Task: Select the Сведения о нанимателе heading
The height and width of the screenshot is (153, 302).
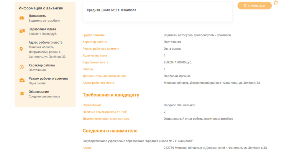Action: click(110, 131)
